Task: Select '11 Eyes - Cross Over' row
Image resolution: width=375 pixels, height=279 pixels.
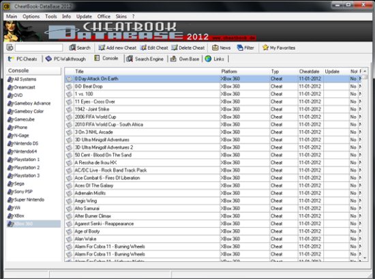Action: (213, 102)
